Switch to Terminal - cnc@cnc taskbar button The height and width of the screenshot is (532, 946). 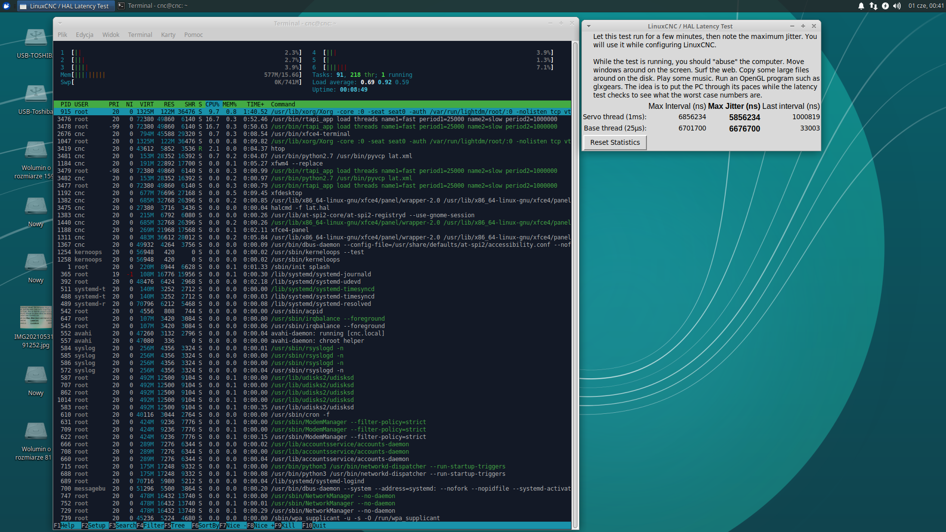coord(153,6)
